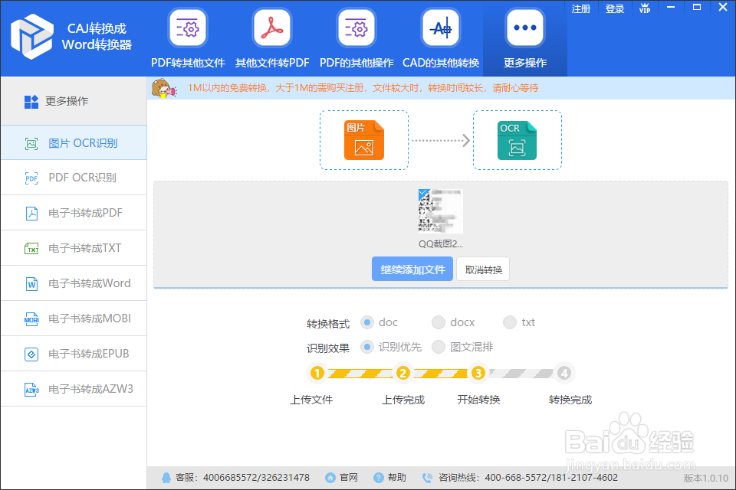Open the 其他文件转PDF category

pos(271,37)
